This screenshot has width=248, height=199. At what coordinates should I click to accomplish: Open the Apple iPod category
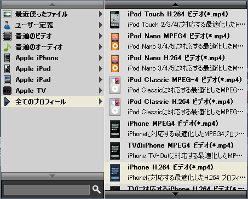point(53,69)
